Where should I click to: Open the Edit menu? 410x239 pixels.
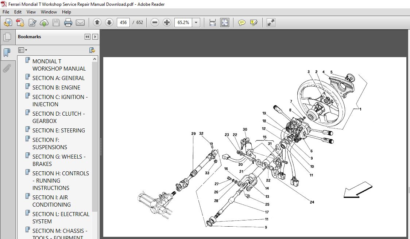click(18, 12)
